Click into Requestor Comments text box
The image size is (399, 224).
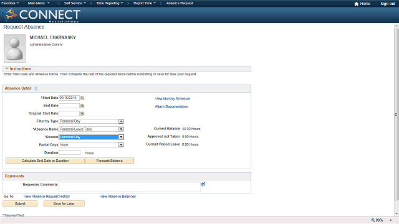pyautogui.click(x=129, y=187)
